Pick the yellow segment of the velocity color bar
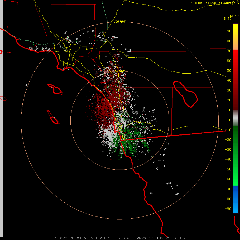The width and height of the screenshot is (240, 240). (x=235, y=37)
